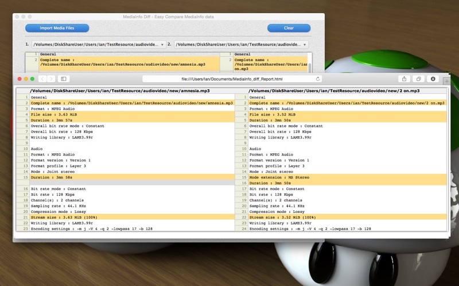The height and width of the screenshot is (286, 459).
Task: Click the MediaInfo Diff window title bar
Action: coord(168,17)
